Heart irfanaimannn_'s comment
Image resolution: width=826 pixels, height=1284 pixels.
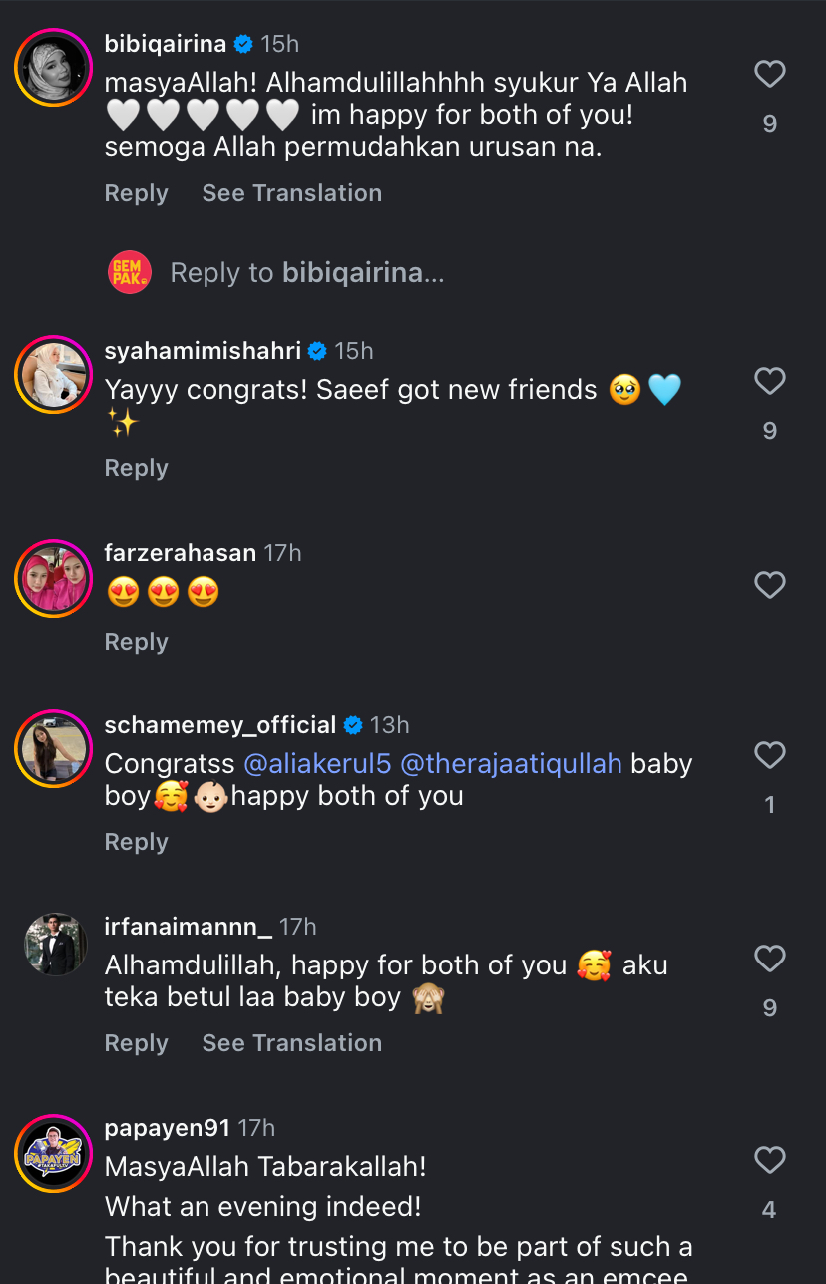(x=769, y=959)
